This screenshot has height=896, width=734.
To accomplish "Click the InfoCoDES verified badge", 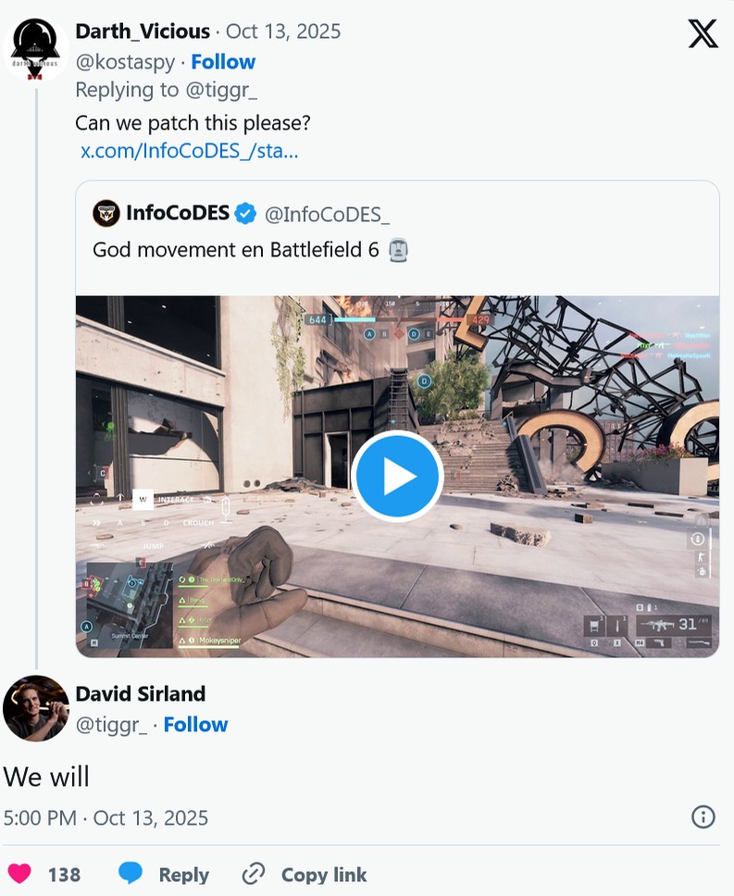I will 245,214.
